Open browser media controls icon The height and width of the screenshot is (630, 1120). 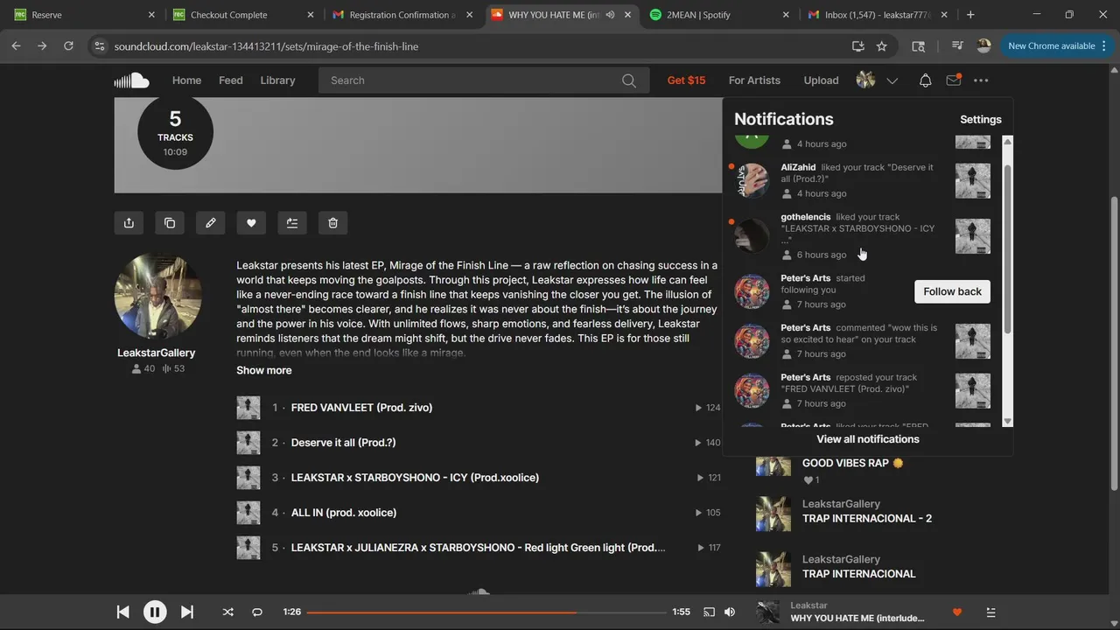957,46
